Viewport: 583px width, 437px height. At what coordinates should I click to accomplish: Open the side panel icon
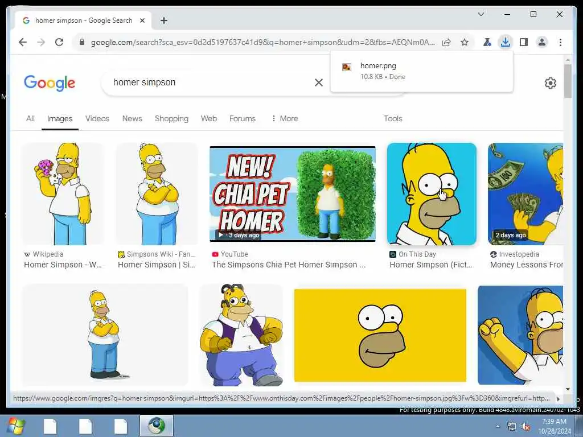524,42
